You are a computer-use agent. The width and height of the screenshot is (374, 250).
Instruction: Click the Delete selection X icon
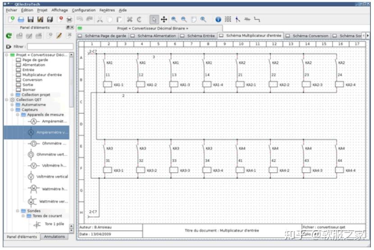click(x=129, y=19)
